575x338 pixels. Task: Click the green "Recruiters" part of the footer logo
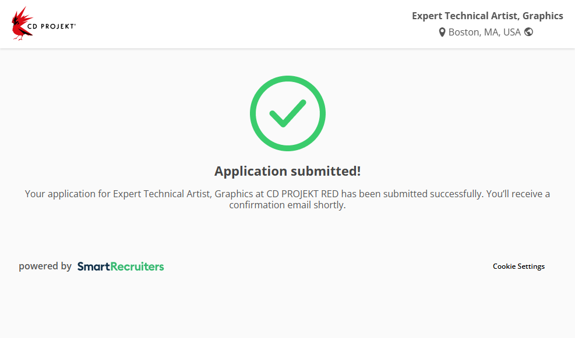point(137,266)
